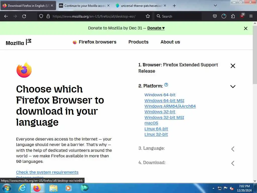257x193 pixels.
Task: Open the Firefox hamburger menu
Action: pyautogui.click(x=251, y=16)
